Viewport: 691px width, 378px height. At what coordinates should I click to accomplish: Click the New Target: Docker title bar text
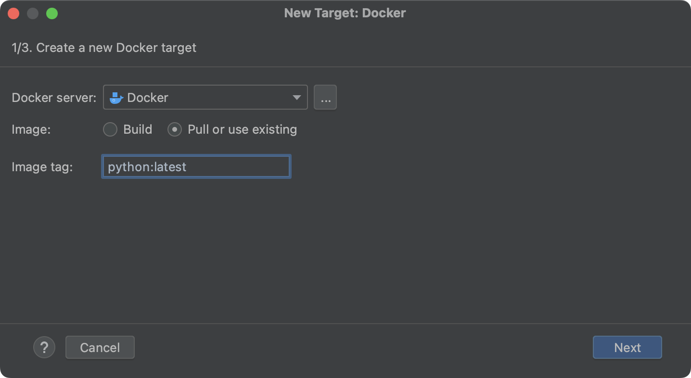[345, 13]
